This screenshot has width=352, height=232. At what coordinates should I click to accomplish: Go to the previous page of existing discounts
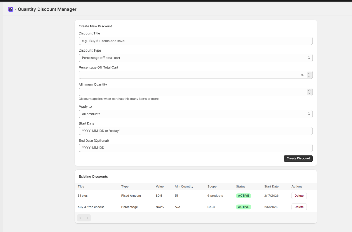(x=81, y=218)
